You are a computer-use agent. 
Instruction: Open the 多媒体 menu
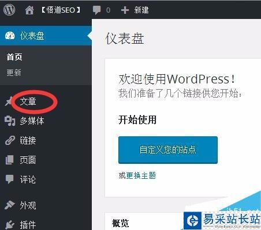point(32,121)
